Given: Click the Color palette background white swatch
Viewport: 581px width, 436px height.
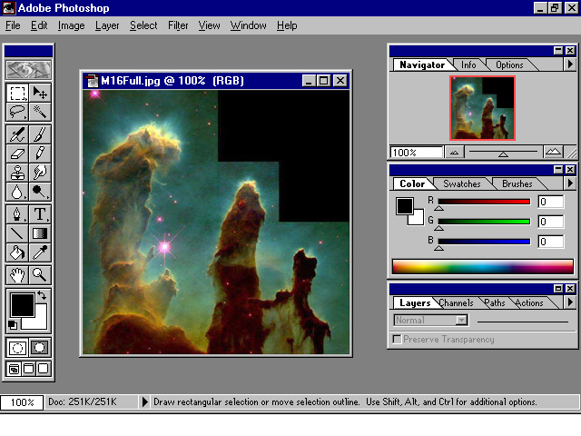Looking at the screenshot, I should point(419,220).
